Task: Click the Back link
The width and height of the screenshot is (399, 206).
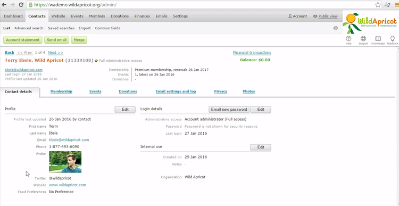Action: coord(10,53)
